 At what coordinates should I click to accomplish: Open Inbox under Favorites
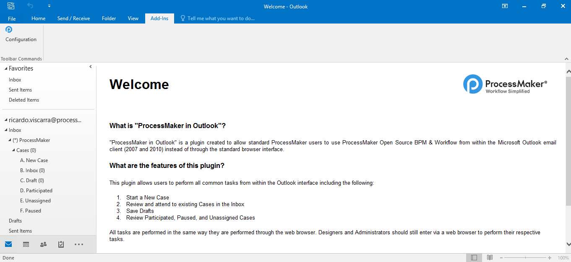15,80
